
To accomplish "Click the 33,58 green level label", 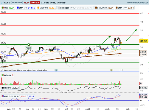I will click(114, 48).
